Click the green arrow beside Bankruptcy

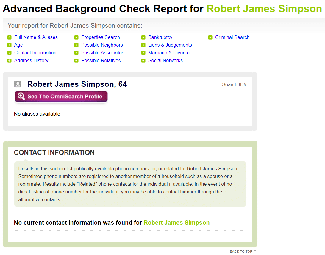[x=143, y=37]
